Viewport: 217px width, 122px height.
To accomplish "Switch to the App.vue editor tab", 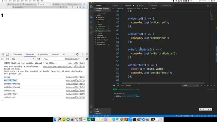I will pos(129,6).
